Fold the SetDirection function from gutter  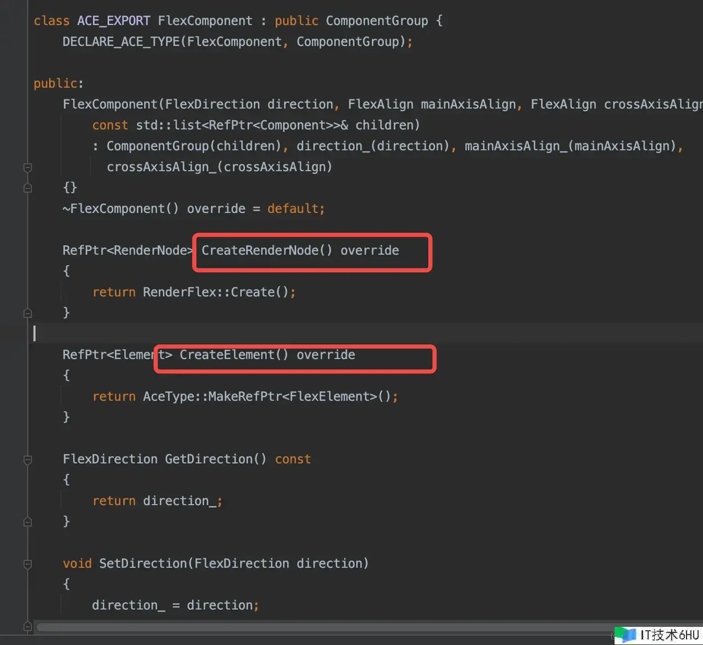27,564
